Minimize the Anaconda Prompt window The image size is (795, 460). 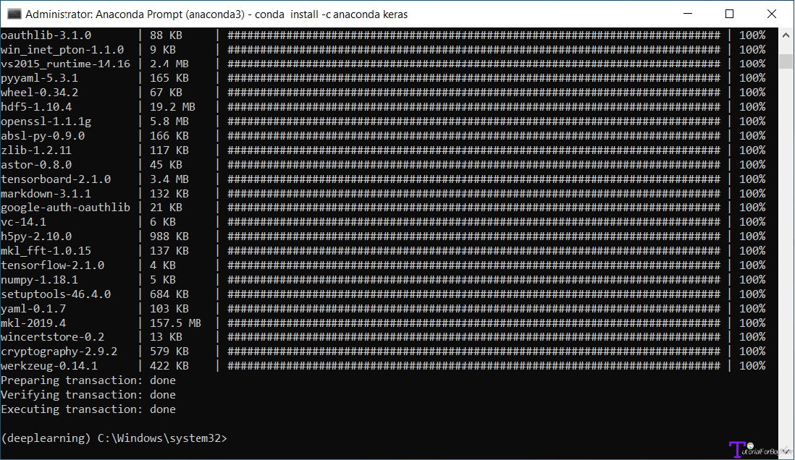point(688,14)
